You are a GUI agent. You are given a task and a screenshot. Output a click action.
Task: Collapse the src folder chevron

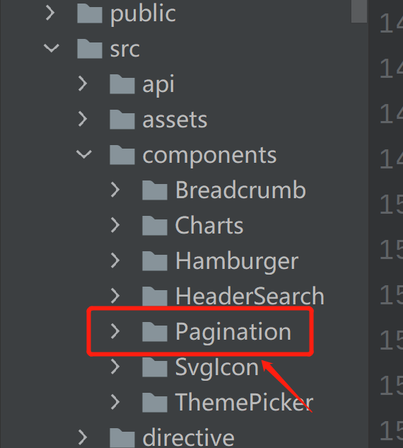52,48
